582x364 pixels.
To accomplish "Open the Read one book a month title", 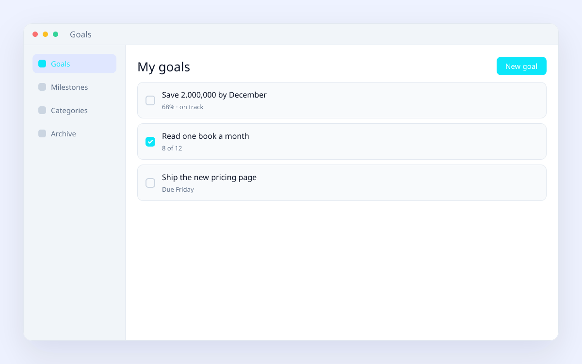I will point(205,136).
